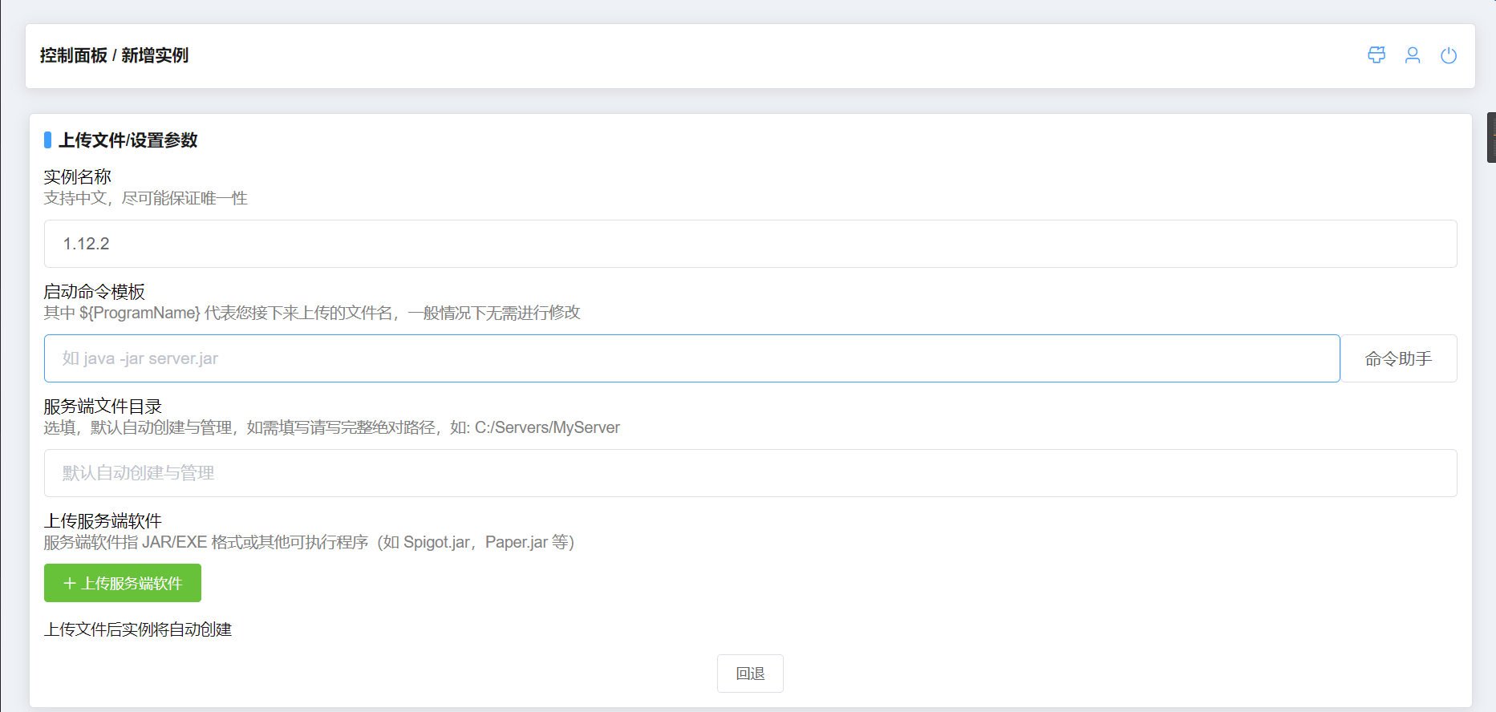Focus the instance name field containing 1.12.2
The image size is (1496, 712).
coord(750,244)
